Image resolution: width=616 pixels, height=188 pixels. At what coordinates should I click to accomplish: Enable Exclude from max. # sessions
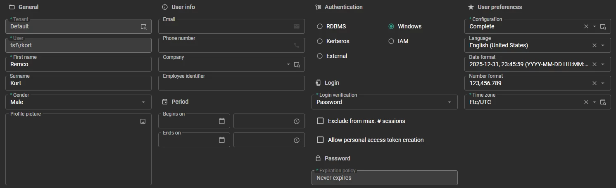320,121
